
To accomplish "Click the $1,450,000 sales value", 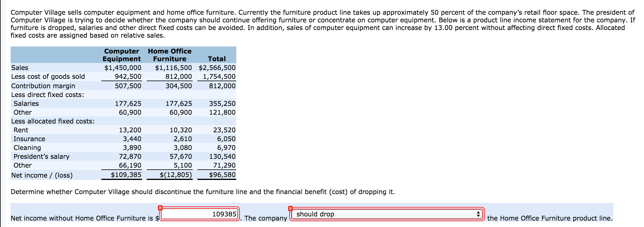I will point(123,68).
